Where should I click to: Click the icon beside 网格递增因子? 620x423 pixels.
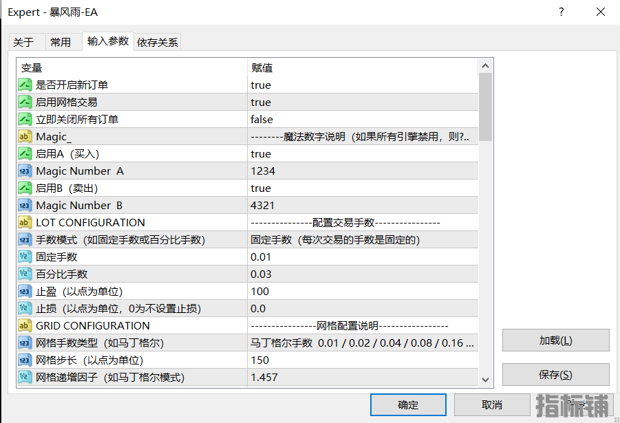25,377
